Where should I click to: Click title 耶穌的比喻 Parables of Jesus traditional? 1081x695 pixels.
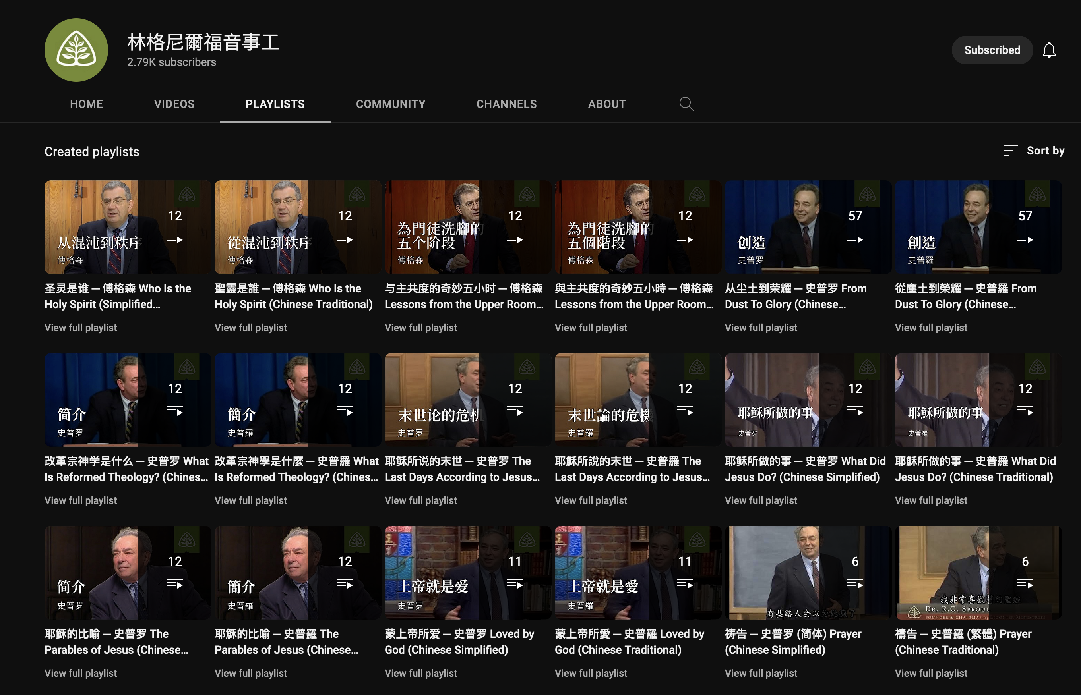287,642
